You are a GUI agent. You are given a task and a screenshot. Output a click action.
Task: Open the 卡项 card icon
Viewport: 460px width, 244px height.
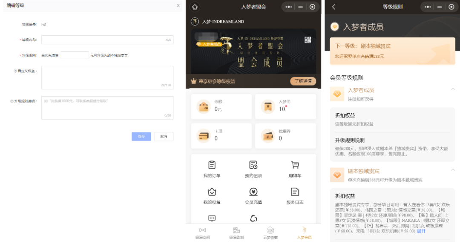pos(204,136)
